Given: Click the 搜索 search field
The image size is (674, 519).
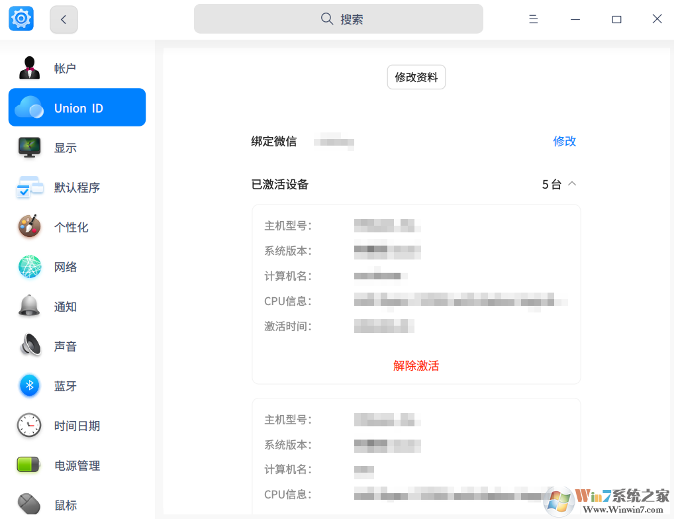Looking at the screenshot, I should (x=338, y=19).
